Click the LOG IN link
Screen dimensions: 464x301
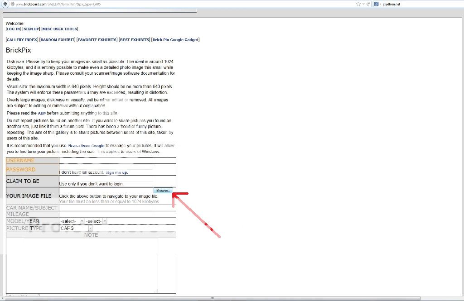(13, 29)
